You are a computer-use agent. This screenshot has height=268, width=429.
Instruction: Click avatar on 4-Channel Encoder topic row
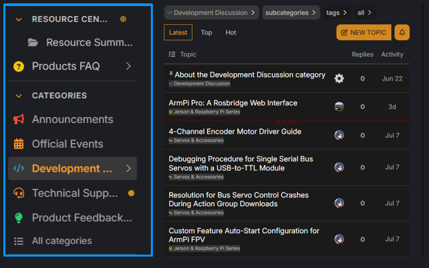[x=339, y=135]
